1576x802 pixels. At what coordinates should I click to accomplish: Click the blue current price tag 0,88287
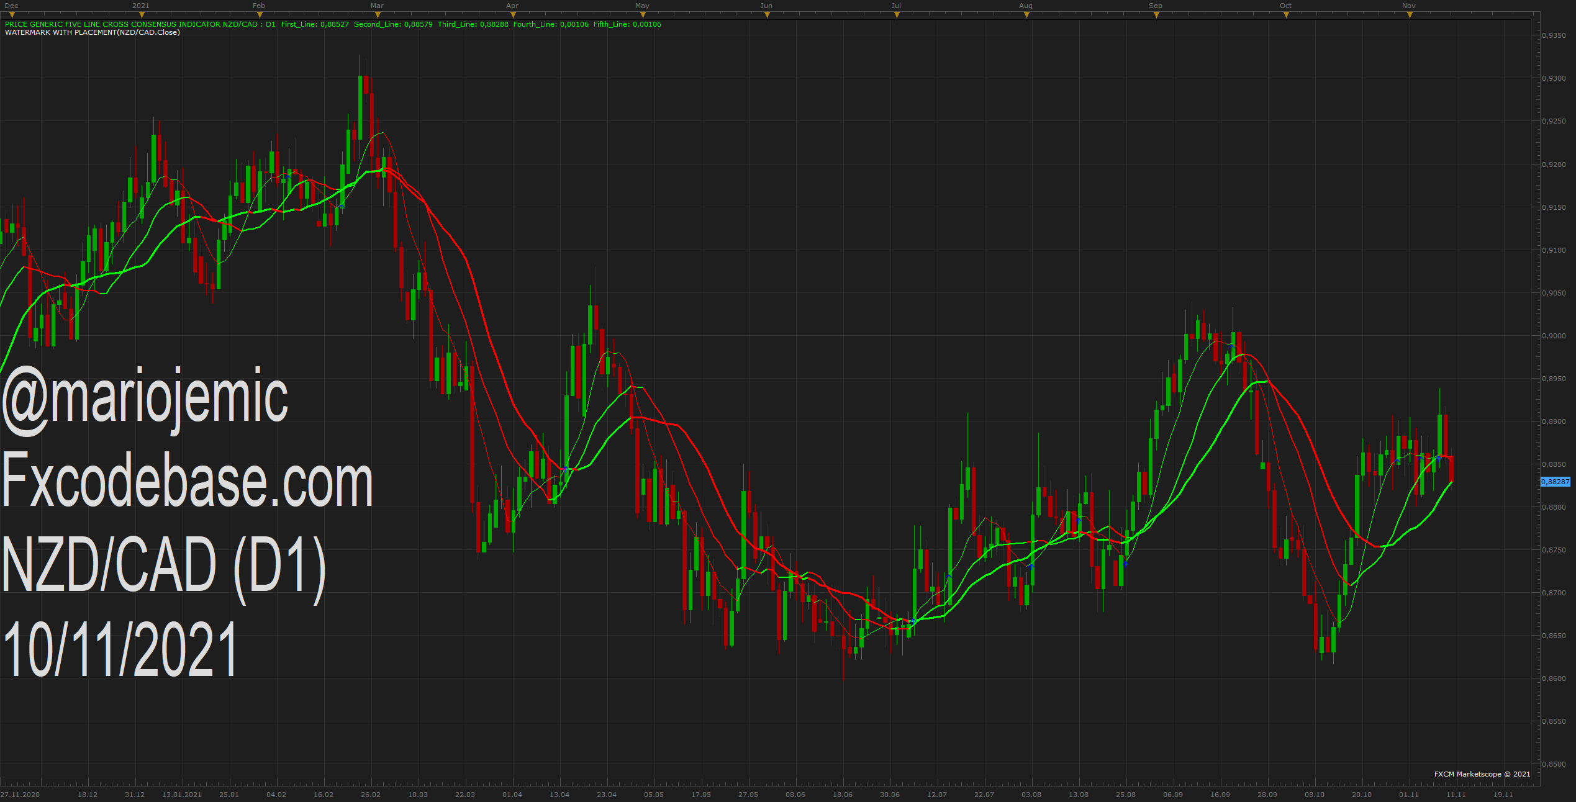(x=1556, y=482)
